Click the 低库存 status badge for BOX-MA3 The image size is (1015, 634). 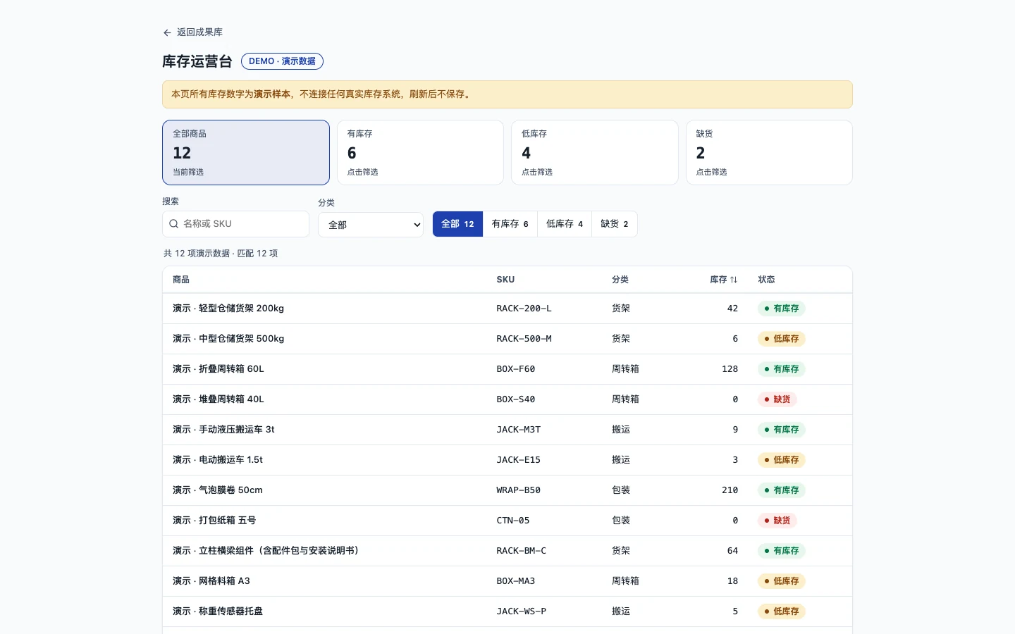[781, 581]
